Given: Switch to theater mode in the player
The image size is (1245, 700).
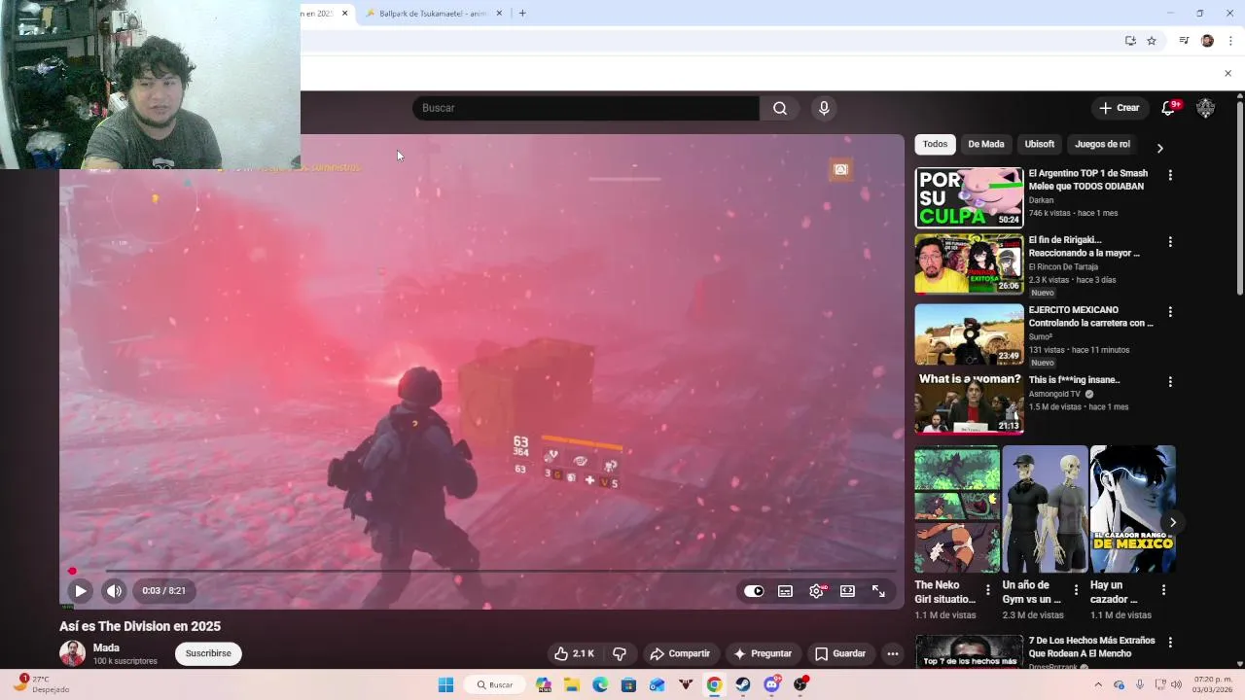Looking at the screenshot, I should [847, 591].
